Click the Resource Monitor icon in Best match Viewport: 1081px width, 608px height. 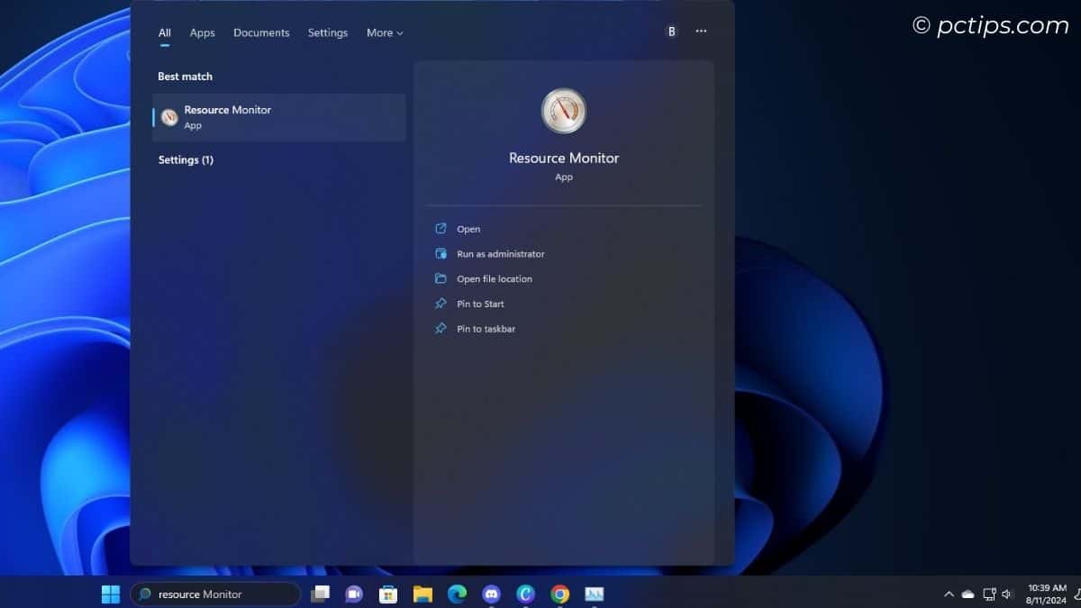tap(169, 117)
